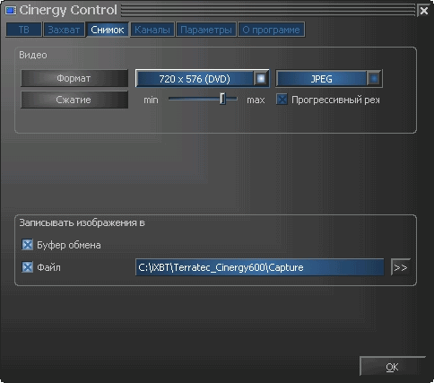
Task: Open the Захват tab
Action: (64, 30)
